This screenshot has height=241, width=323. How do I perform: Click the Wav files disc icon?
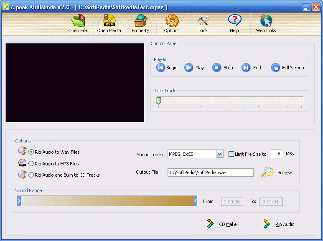point(23,151)
